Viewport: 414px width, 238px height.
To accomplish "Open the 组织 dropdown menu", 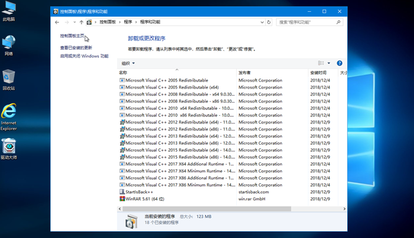I will [x=128, y=63].
